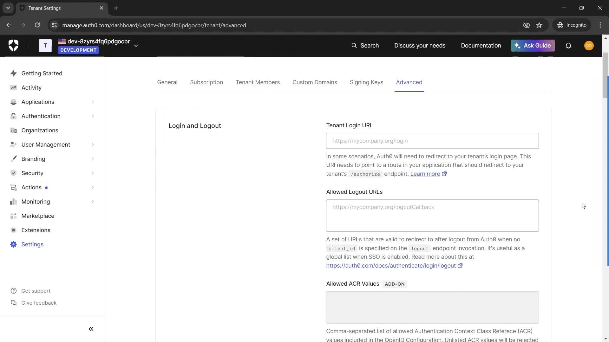View site information icon in address bar
Image resolution: width=609 pixels, height=342 pixels.
coord(54,25)
